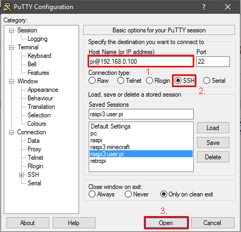Viewport: 241px width, 232px height.
Task: Open the SSH category in tree
Action: (33, 175)
